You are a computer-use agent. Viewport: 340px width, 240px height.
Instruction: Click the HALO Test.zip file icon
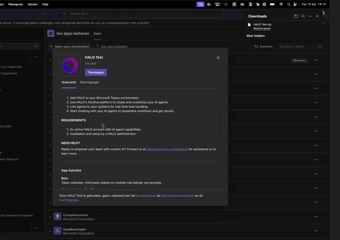point(249,25)
